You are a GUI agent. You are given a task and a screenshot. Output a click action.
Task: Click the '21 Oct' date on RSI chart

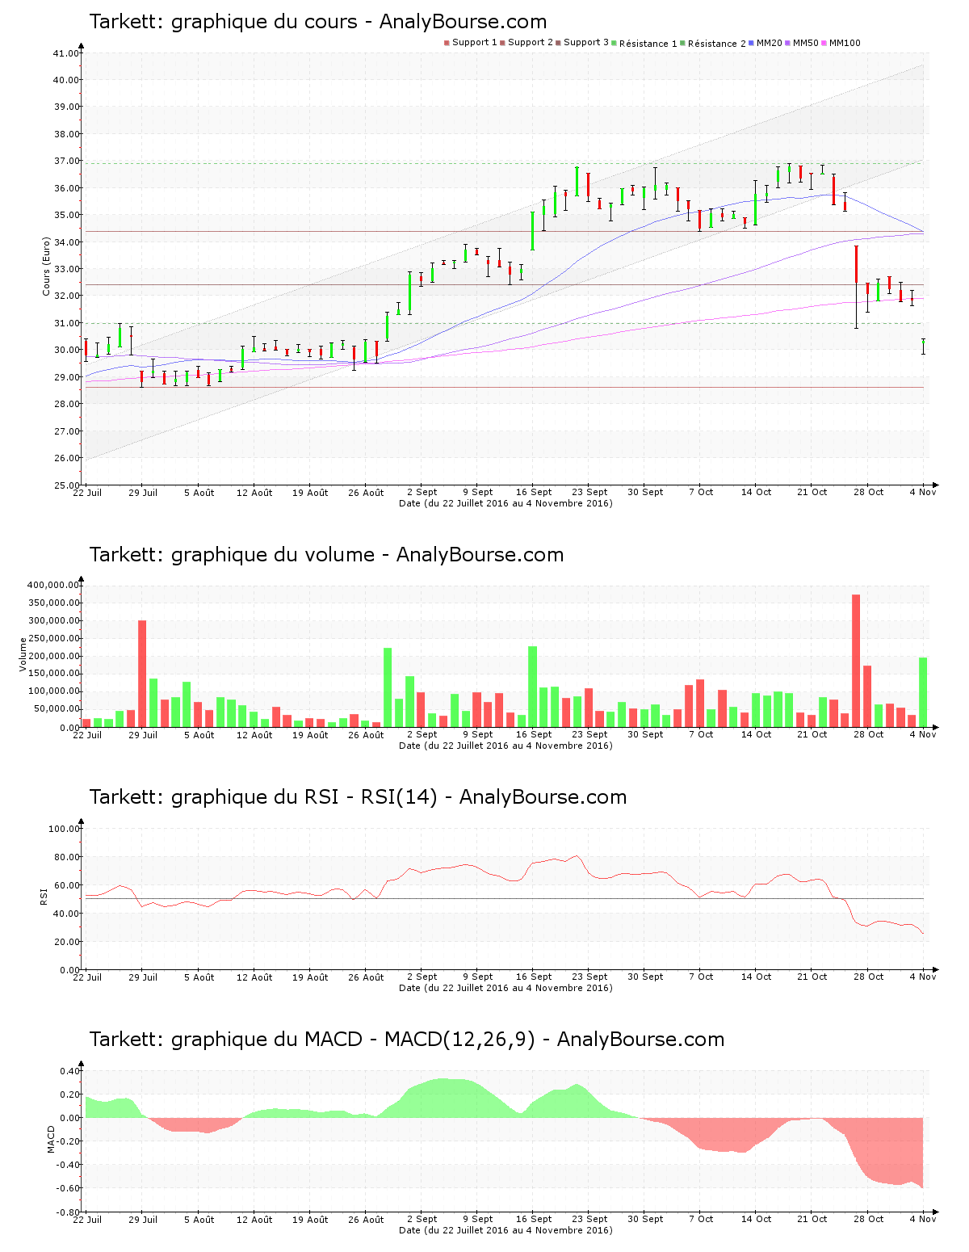(812, 977)
